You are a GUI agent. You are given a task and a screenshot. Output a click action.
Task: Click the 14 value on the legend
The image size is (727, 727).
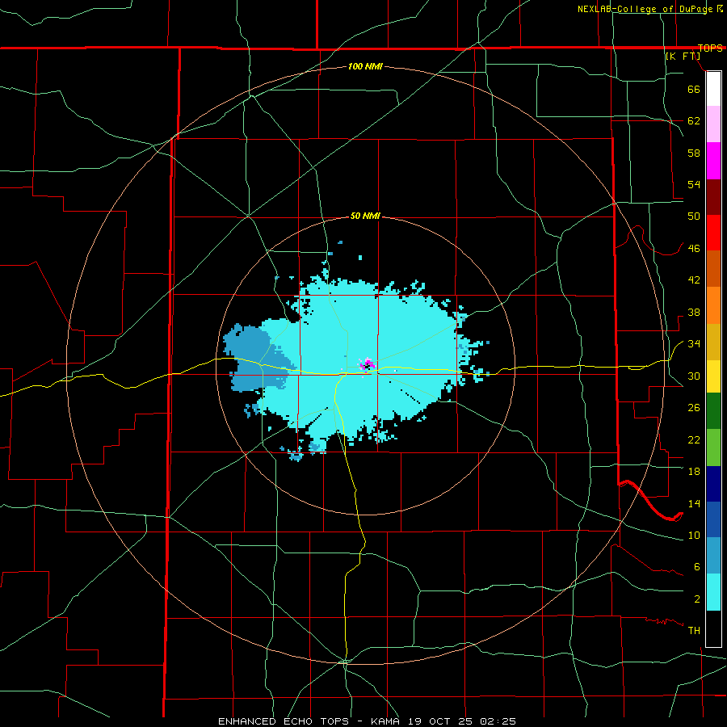point(694,503)
